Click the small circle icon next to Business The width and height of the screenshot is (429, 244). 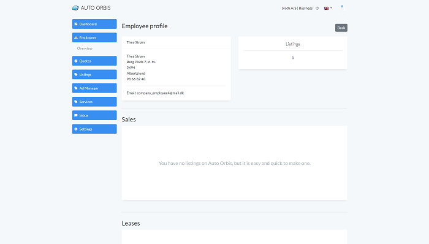coord(317,8)
